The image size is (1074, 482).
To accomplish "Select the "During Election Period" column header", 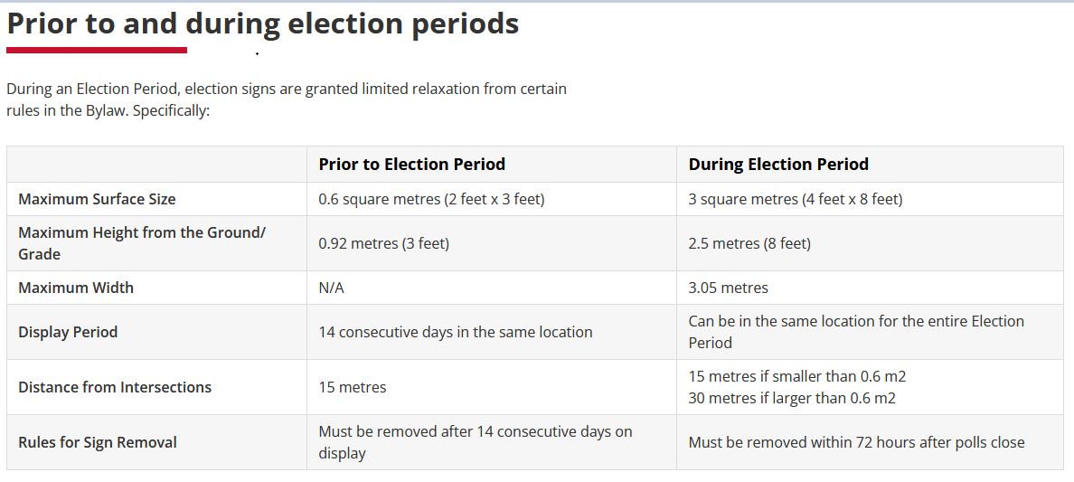I will tap(777, 164).
